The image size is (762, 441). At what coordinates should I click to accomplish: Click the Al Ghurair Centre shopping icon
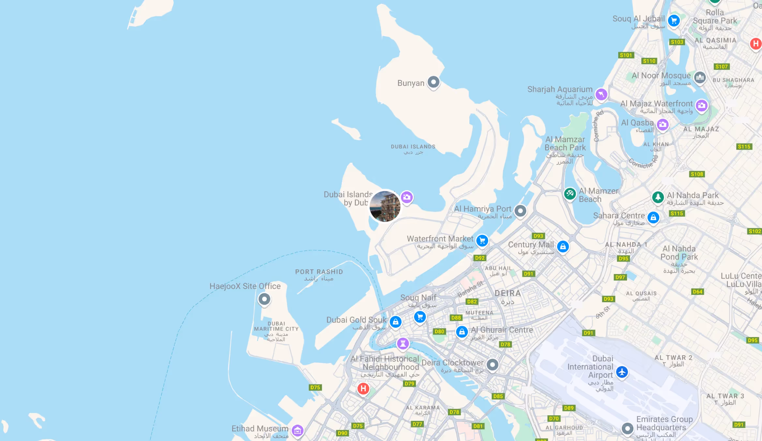pos(462,332)
